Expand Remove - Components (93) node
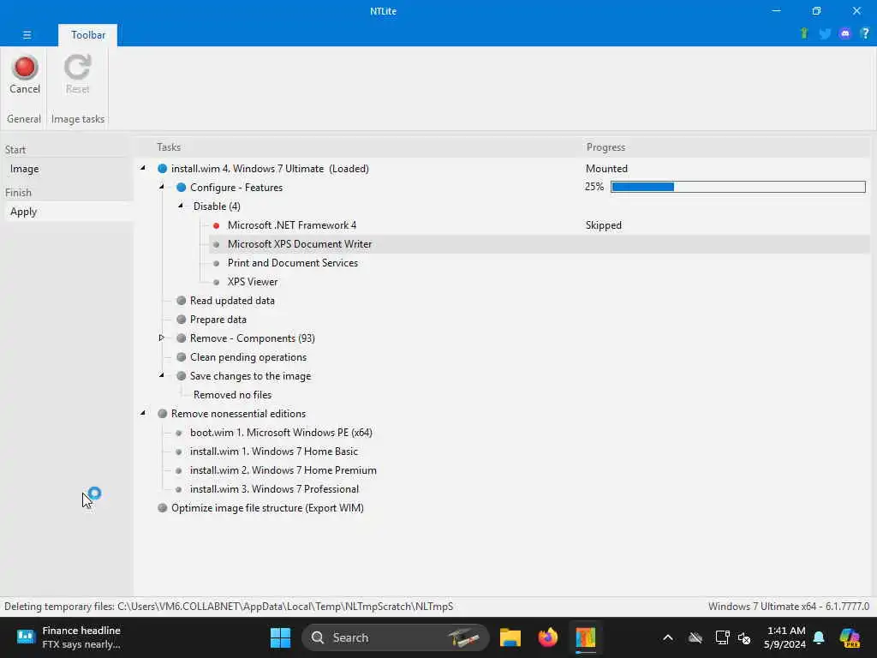This screenshot has width=877, height=658. coord(162,338)
